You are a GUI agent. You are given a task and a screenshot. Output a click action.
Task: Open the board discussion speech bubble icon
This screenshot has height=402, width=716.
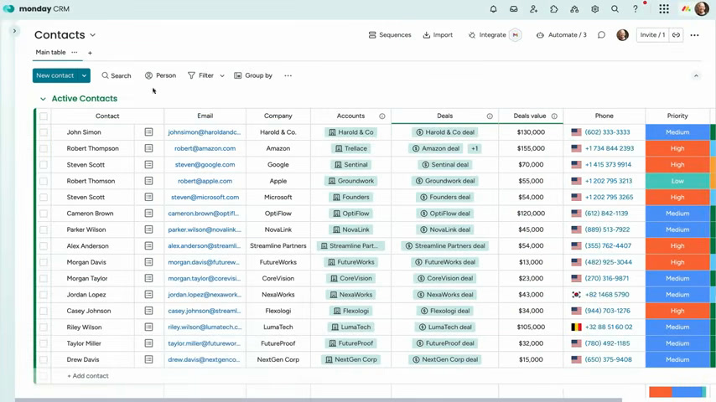(x=601, y=35)
